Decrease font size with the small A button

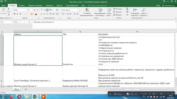(x=38, y=10)
